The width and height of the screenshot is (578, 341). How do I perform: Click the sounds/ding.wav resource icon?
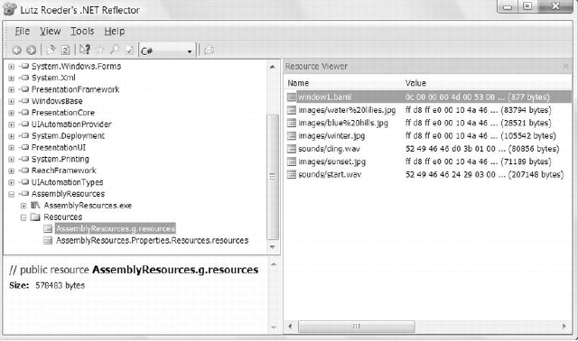point(292,149)
